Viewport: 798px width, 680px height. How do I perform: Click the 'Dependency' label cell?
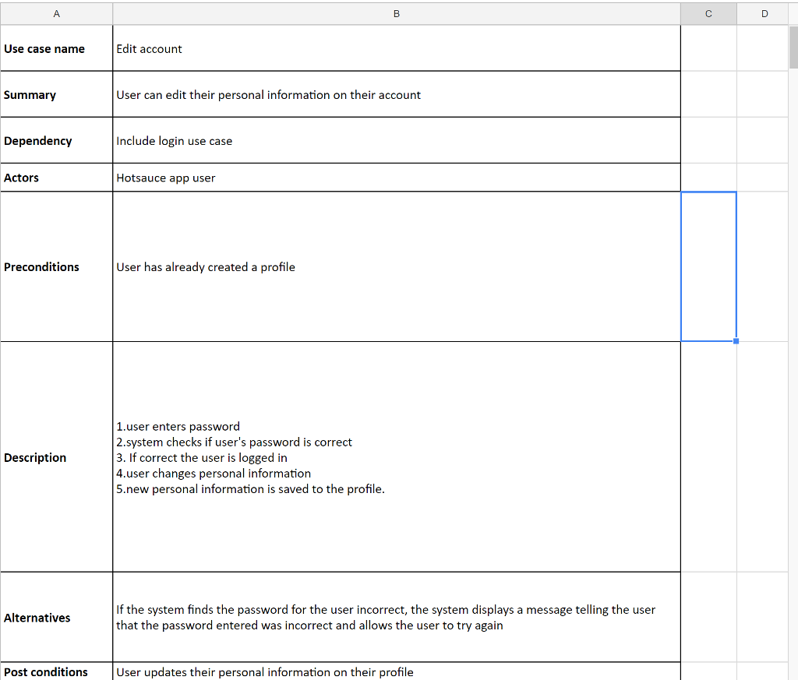click(x=56, y=140)
